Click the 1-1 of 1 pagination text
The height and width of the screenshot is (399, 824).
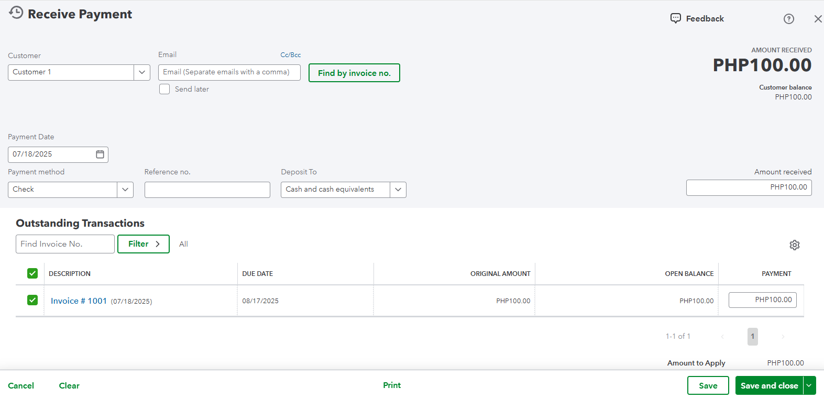click(678, 336)
